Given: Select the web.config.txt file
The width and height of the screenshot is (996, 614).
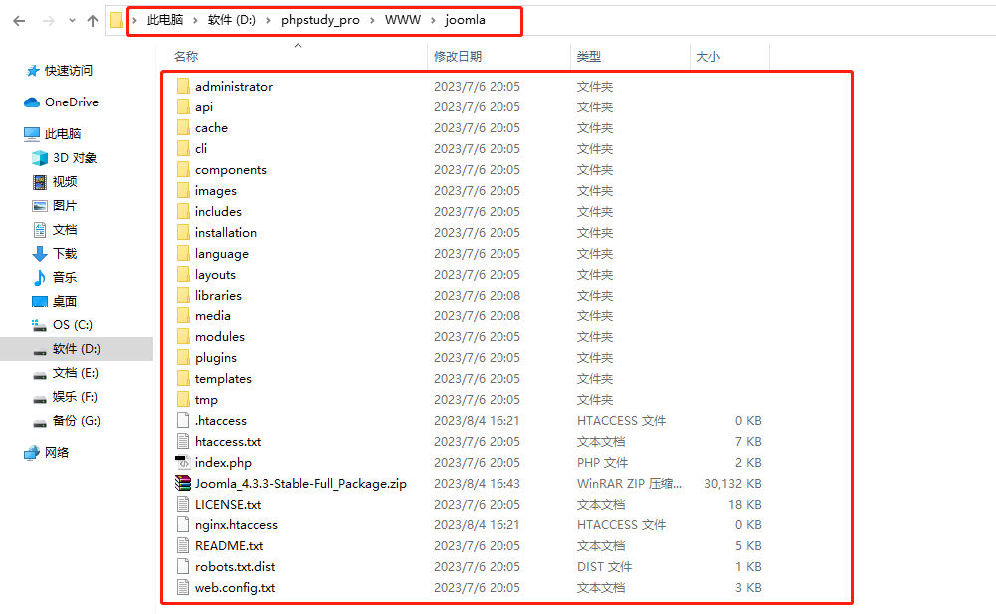Looking at the screenshot, I should click(235, 588).
